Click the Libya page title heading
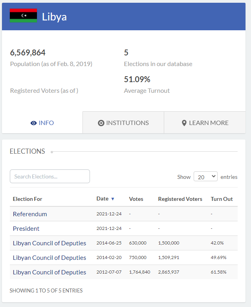The width and height of the screenshot is (251, 307). coord(54,17)
